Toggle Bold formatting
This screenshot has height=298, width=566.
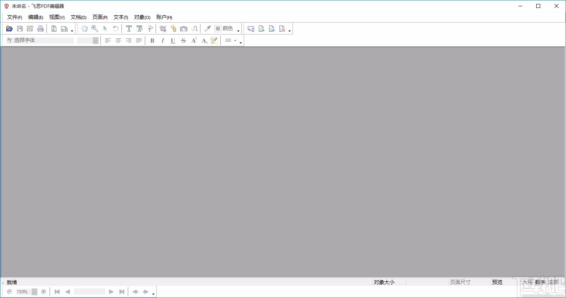(152, 40)
